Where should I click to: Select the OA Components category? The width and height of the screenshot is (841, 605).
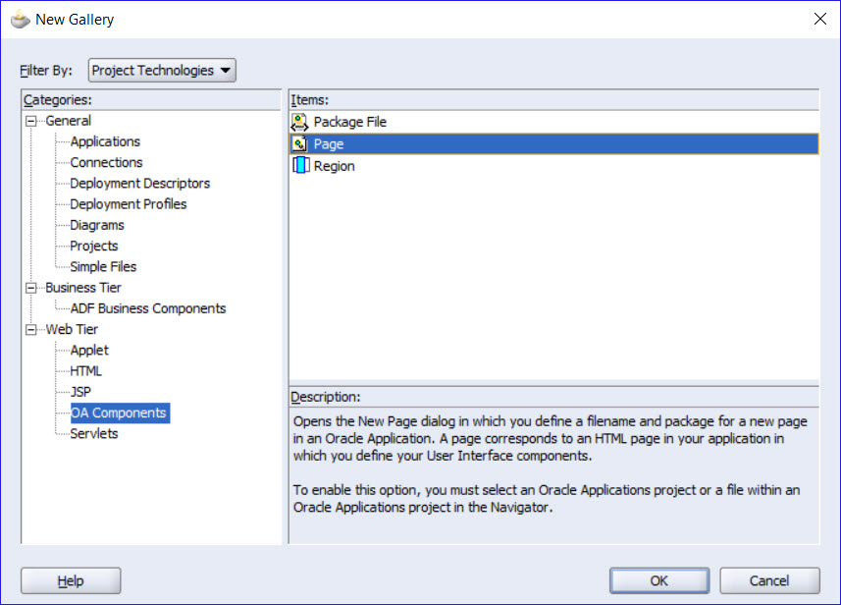tap(119, 412)
